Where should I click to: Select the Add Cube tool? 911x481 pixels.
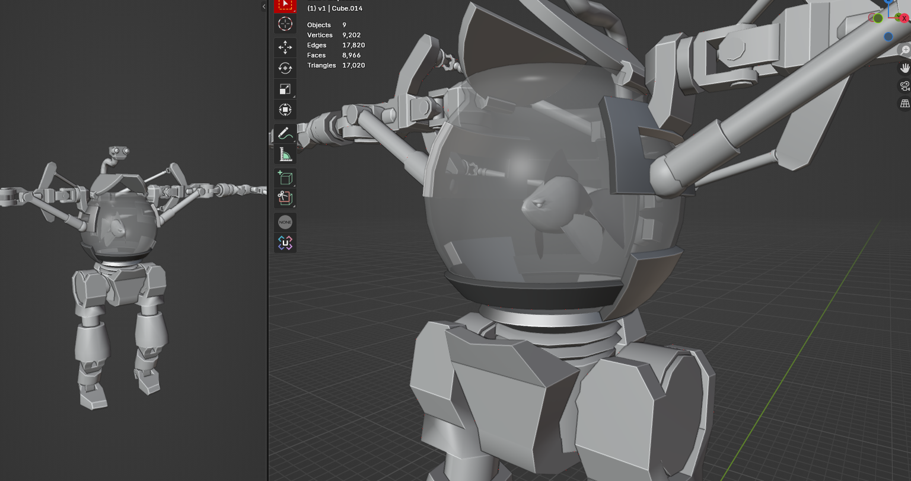[x=285, y=178]
